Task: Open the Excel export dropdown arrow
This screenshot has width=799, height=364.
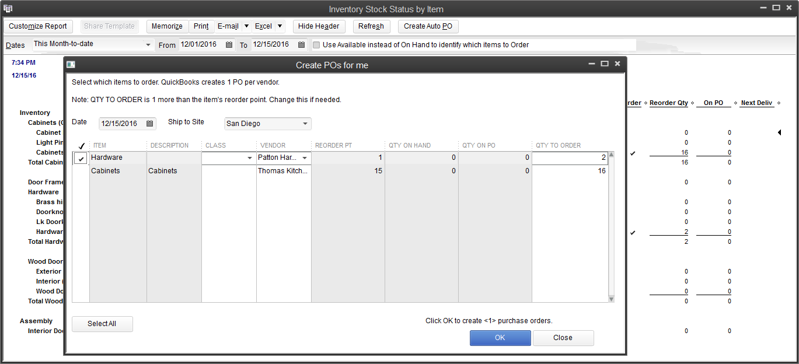Action: (280, 26)
